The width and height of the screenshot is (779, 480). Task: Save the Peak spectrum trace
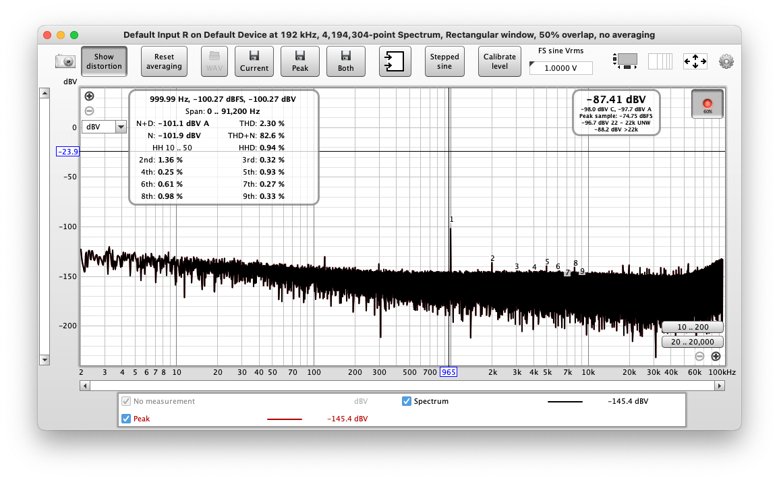coord(299,61)
